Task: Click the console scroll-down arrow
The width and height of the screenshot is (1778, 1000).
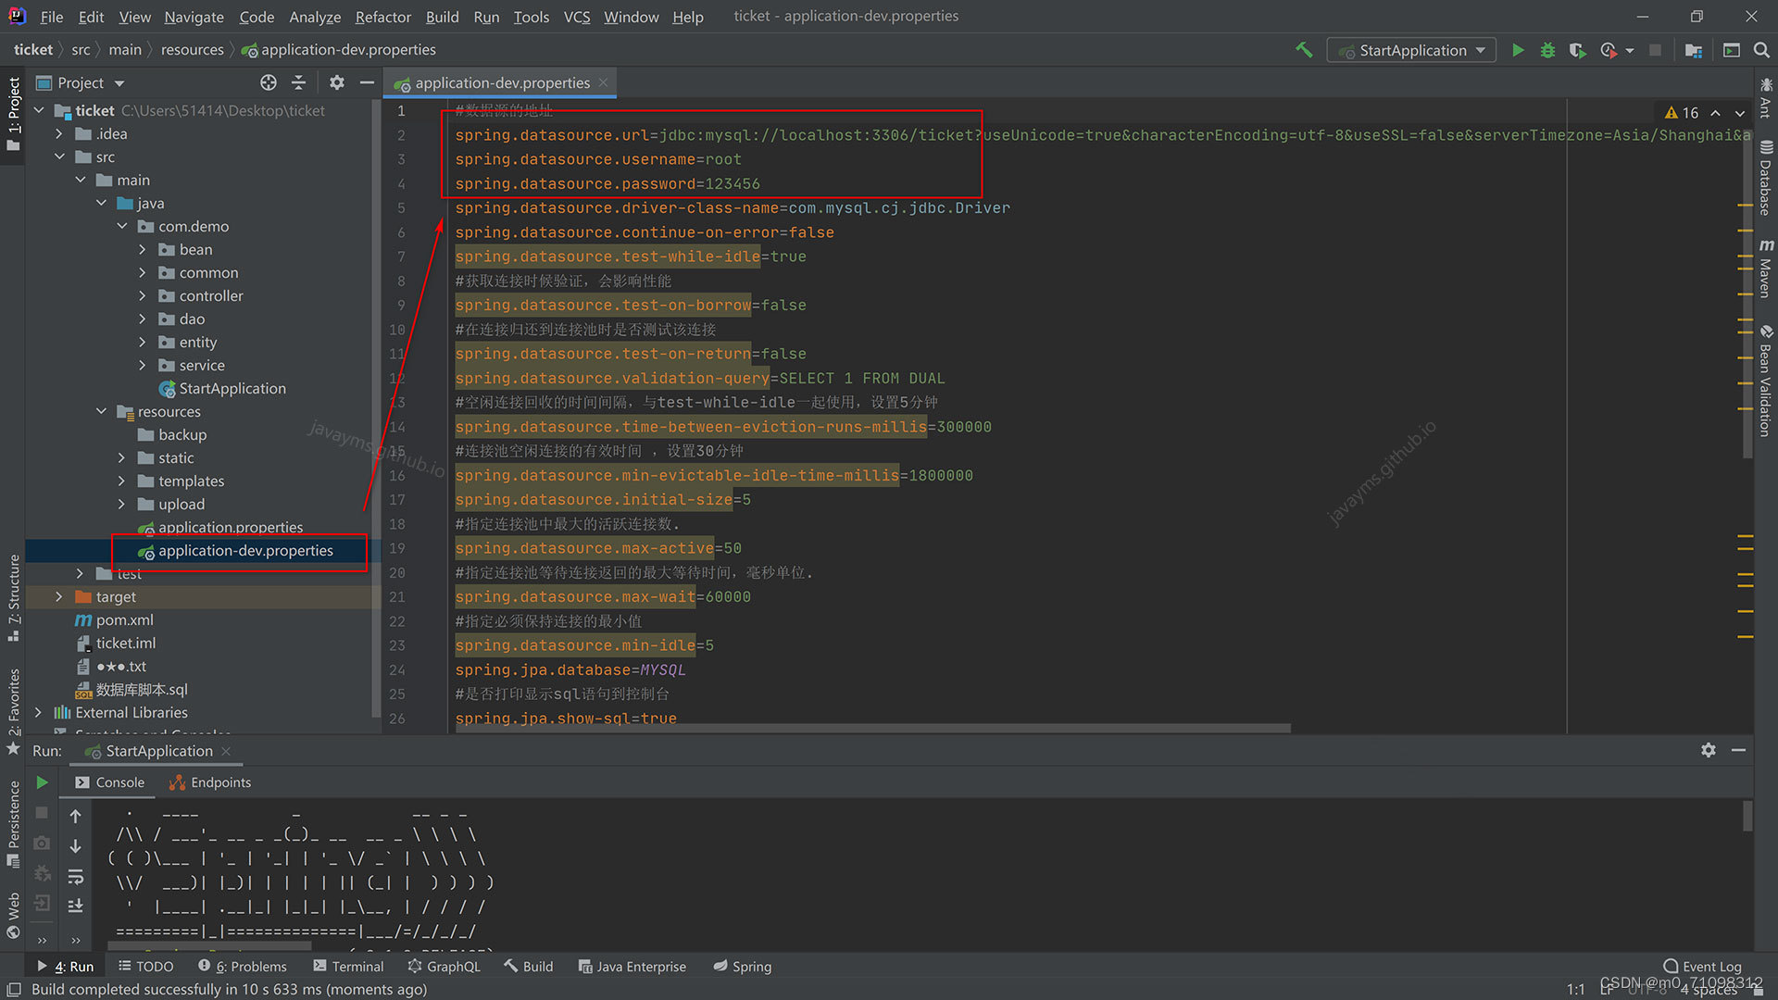Action: (x=76, y=845)
